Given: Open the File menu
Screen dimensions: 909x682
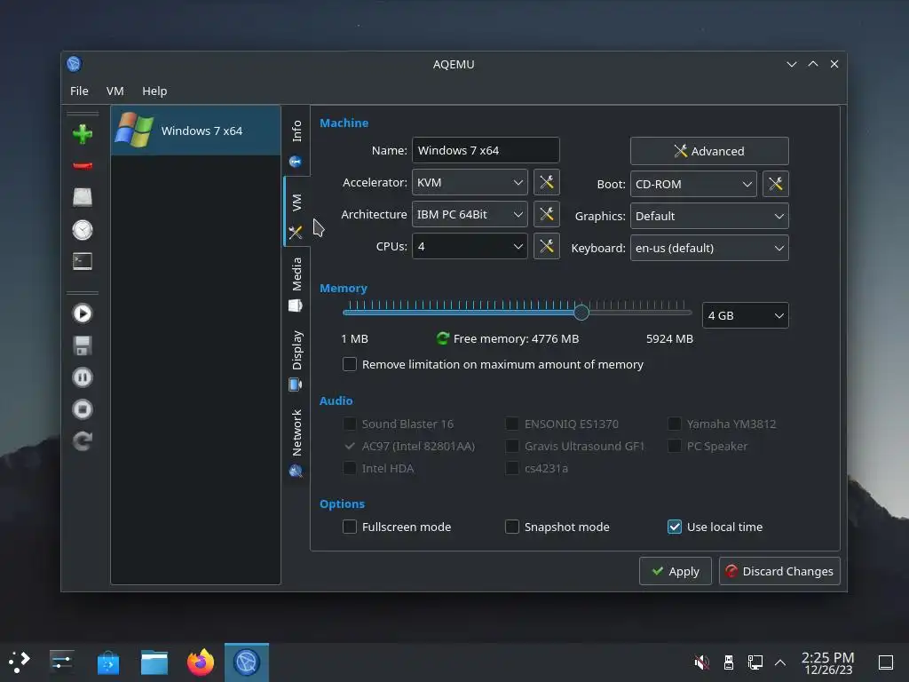Looking at the screenshot, I should point(79,91).
